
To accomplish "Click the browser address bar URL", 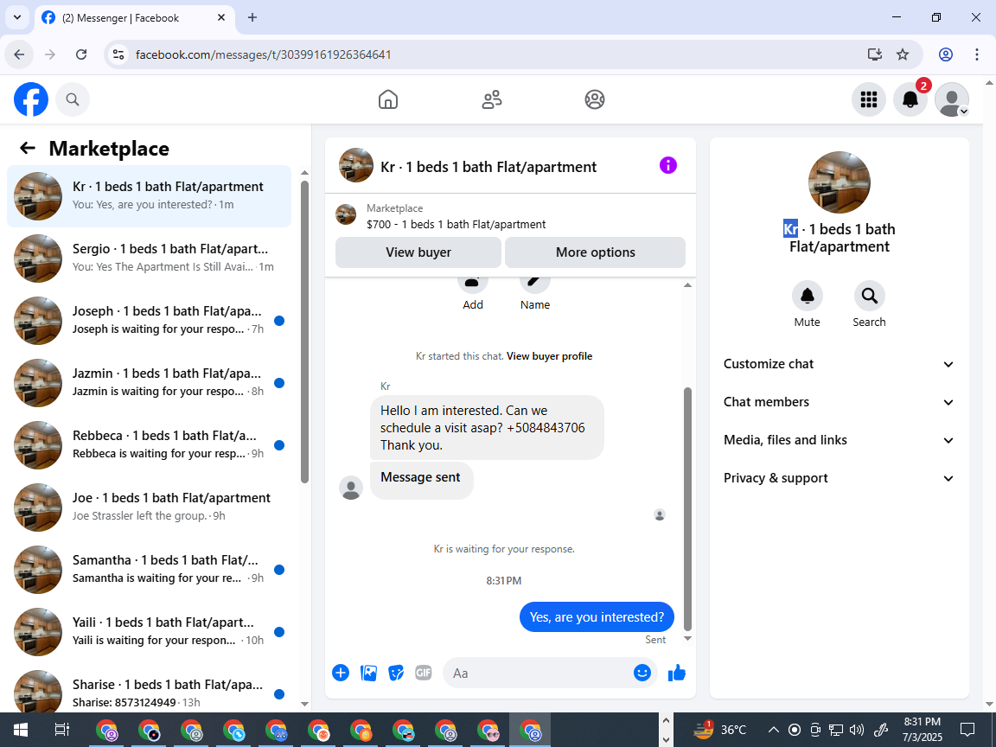I will [264, 54].
